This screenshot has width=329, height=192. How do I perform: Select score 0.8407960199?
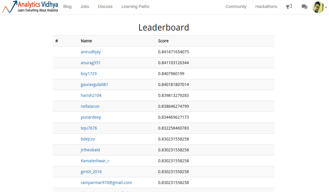point(171,74)
